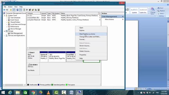Open the Help menu in menu bar
Viewport: 169px width, 95px height.
tap(21, 7)
